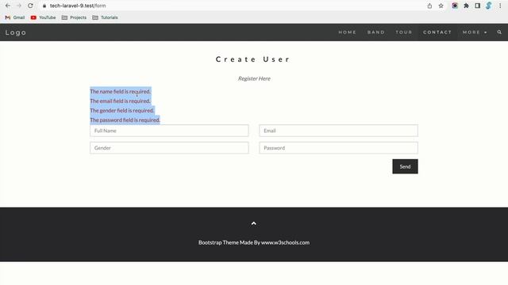Open the Tutorials bookmarks folder
This screenshot has width=508, height=285.
(105, 17)
